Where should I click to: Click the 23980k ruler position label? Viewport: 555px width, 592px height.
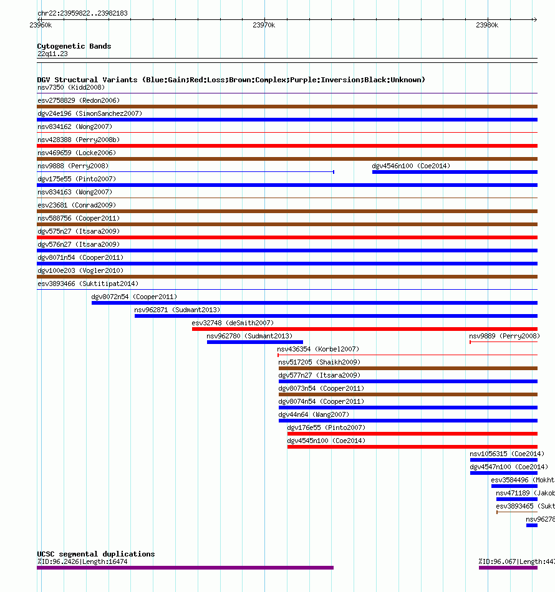[x=487, y=26]
